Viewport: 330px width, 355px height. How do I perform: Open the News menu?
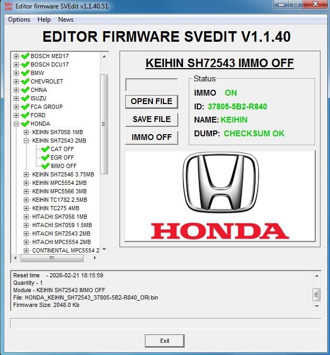(66, 20)
